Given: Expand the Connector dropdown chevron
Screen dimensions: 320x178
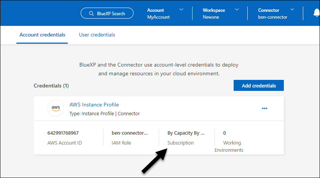Looking at the screenshot, I should pyautogui.click(x=292, y=10).
